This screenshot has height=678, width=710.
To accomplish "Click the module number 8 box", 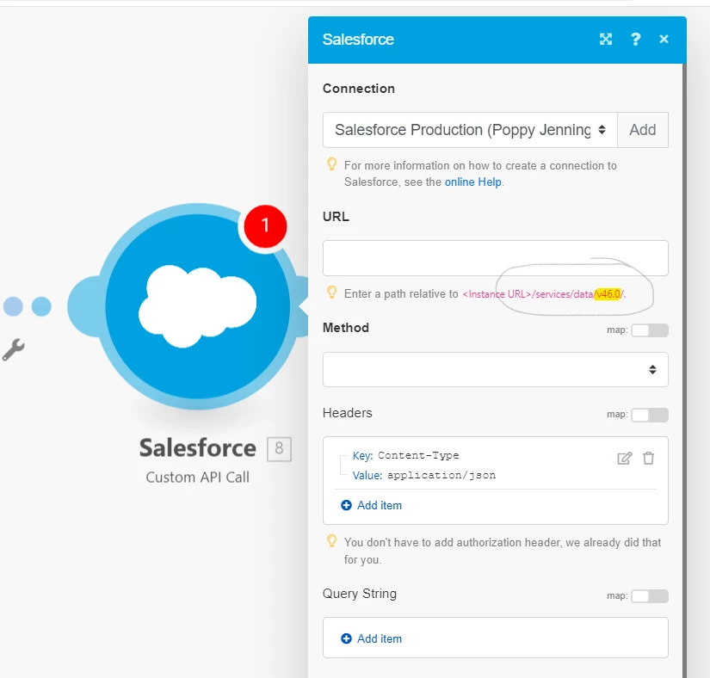I will pyautogui.click(x=279, y=449).
